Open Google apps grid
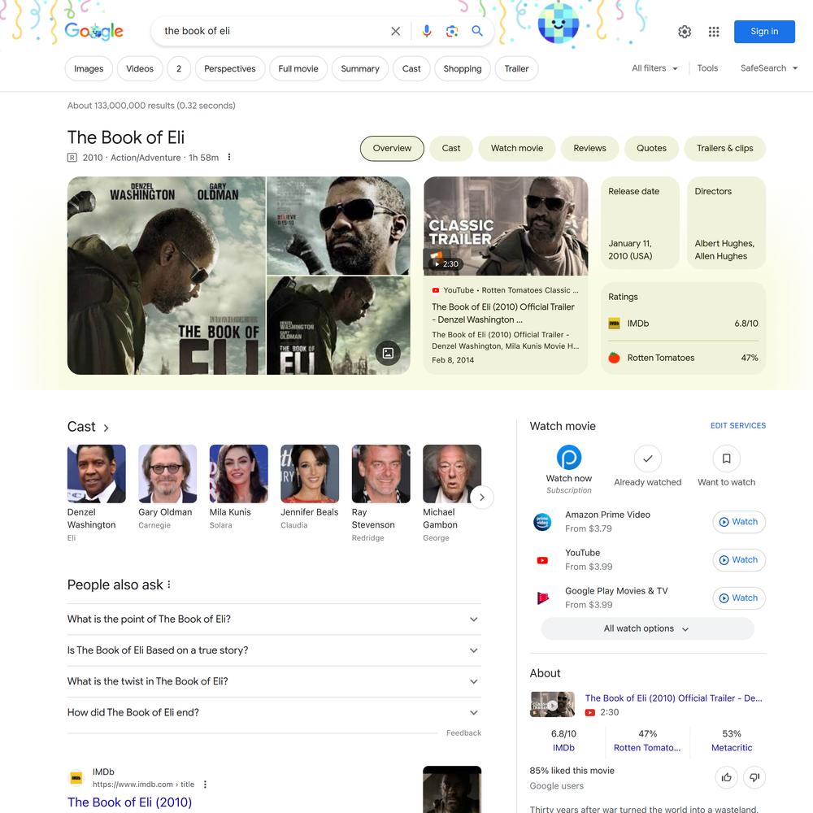This screenshot has height=813, width=813. click(714, 32)
